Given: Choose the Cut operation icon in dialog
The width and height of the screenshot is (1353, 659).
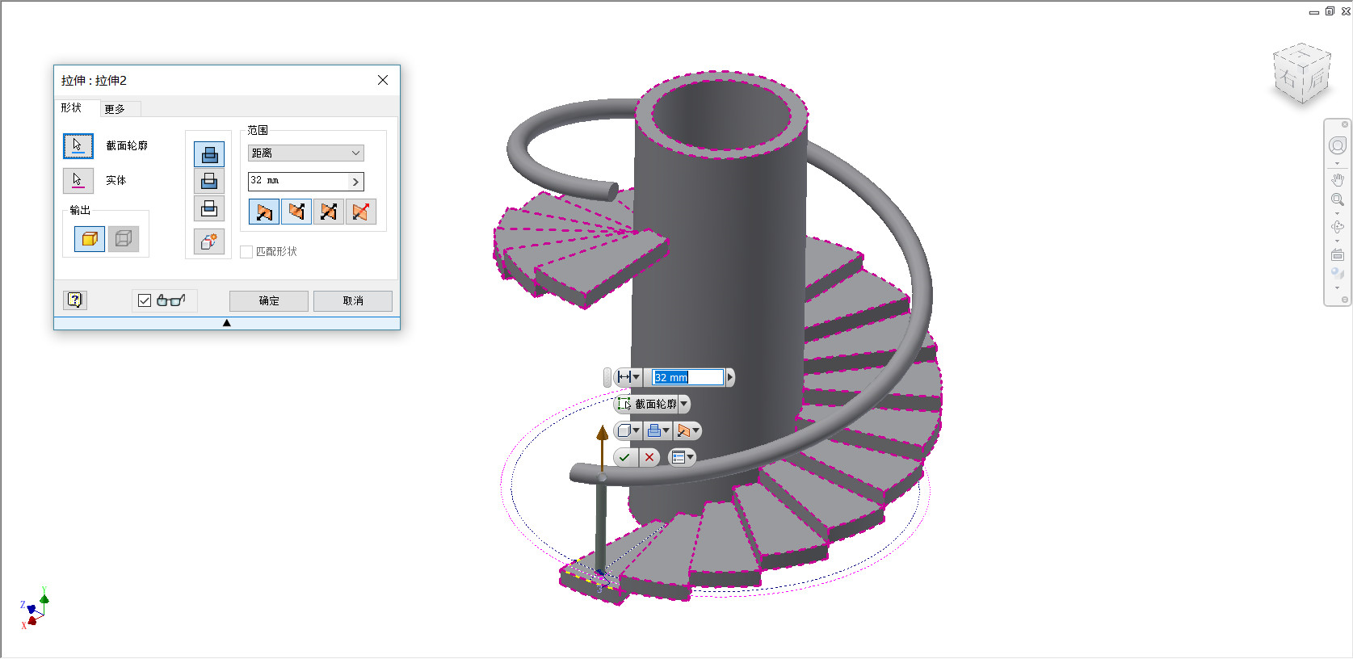Looking at the screenshot, I should (209, 182).
